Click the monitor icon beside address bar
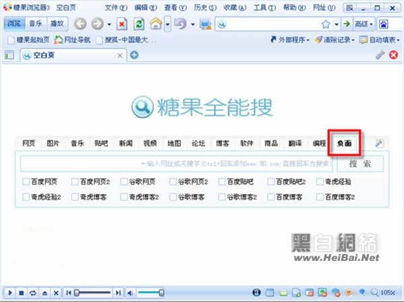This screenshot has width=404, height=302. click(x=206, y=24)
